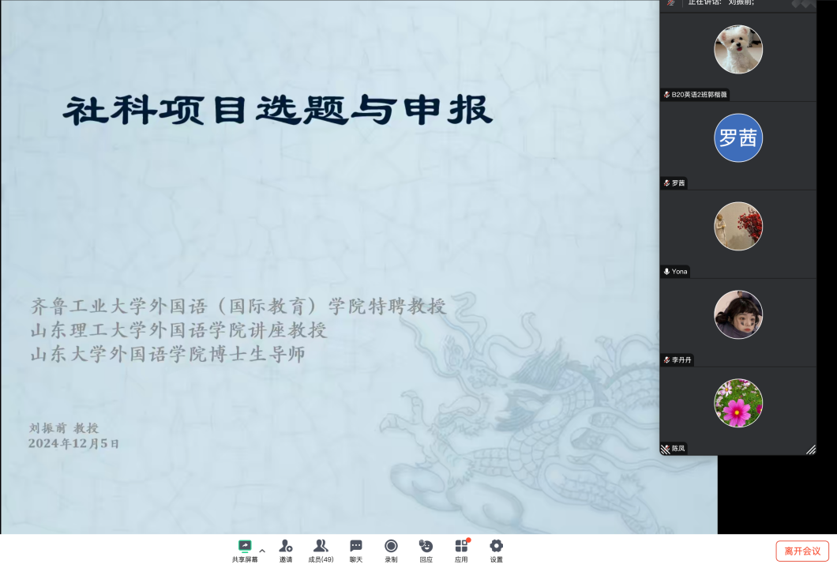Expand the arrow next to 共享屏幕

click(x=262, y=551)
